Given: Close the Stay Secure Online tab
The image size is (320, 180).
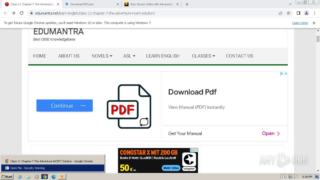Looking at the screenshot, I should (x=177, y=4).
